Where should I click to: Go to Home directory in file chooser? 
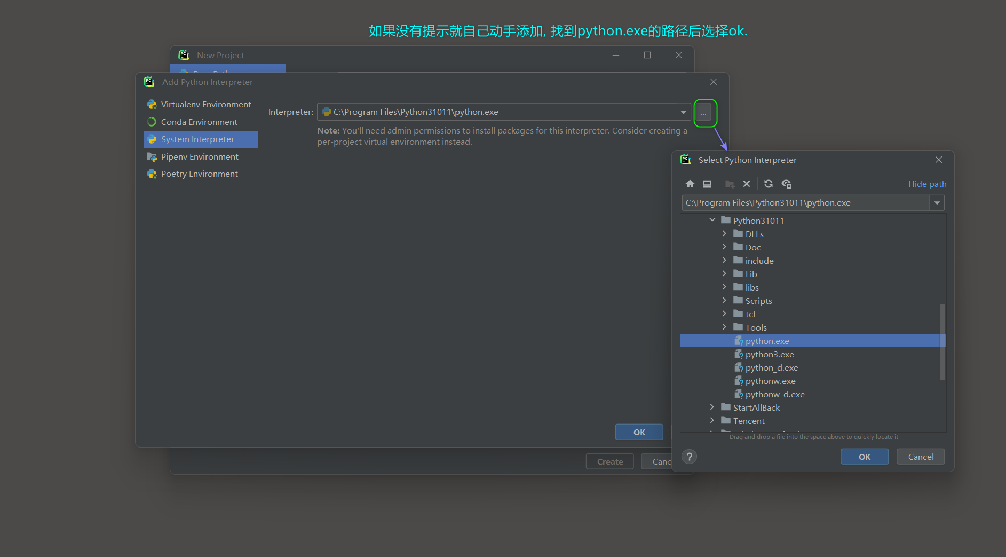pyautogui.click(x=690, y=184)
